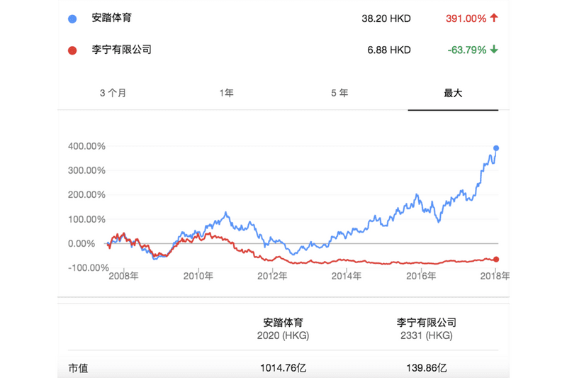Click the 400.00% y-axis label
This screenshot has width=567, height=378.
86,146
